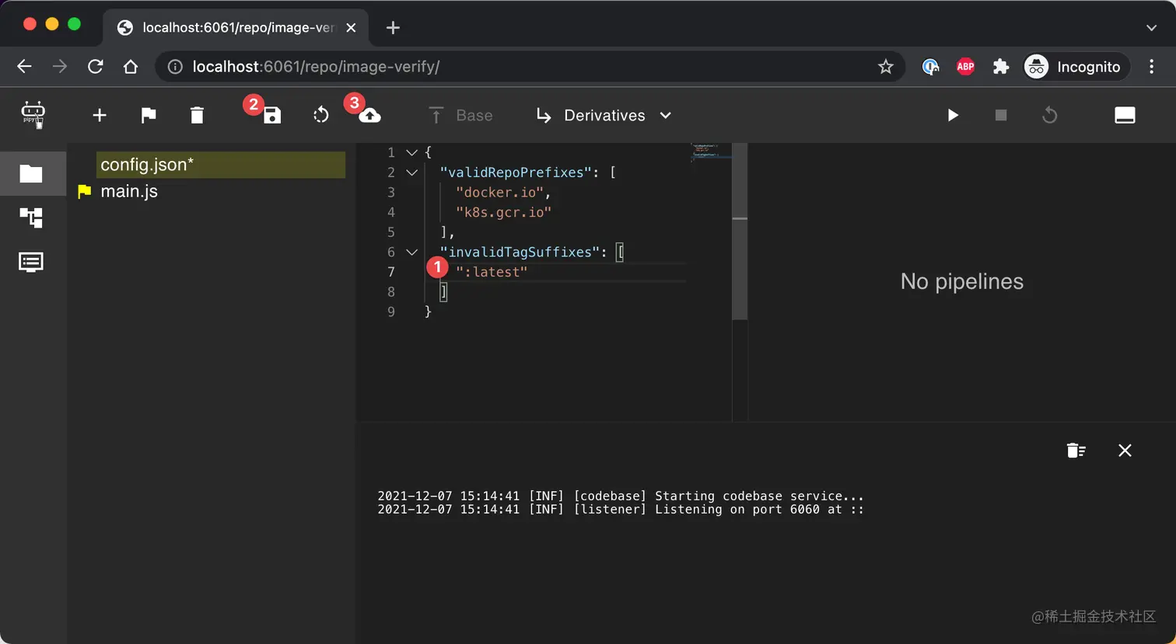
Task: Click the 'Listening on port 6060' log line
Action: click(x=621, y=510)
